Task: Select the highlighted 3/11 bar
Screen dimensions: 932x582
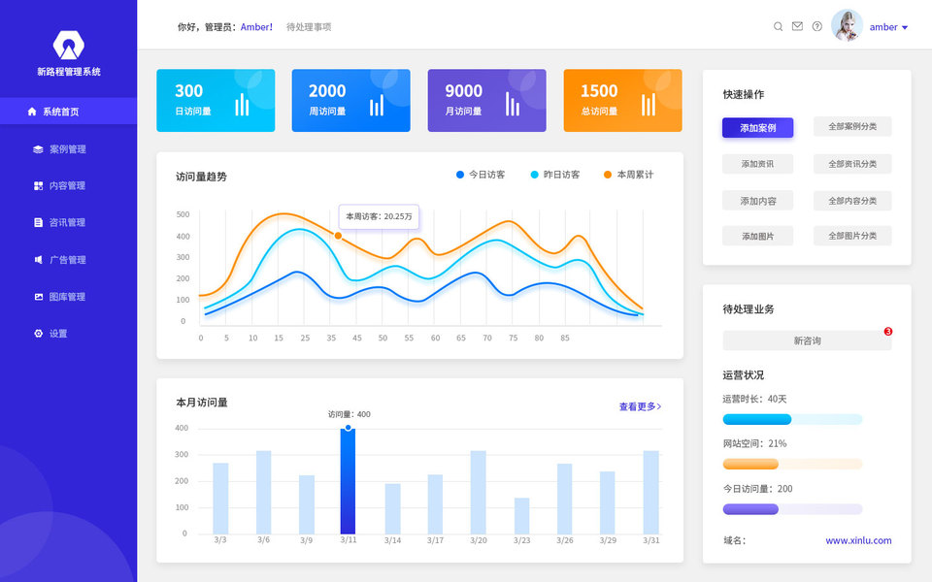Action: coord(348,481)
